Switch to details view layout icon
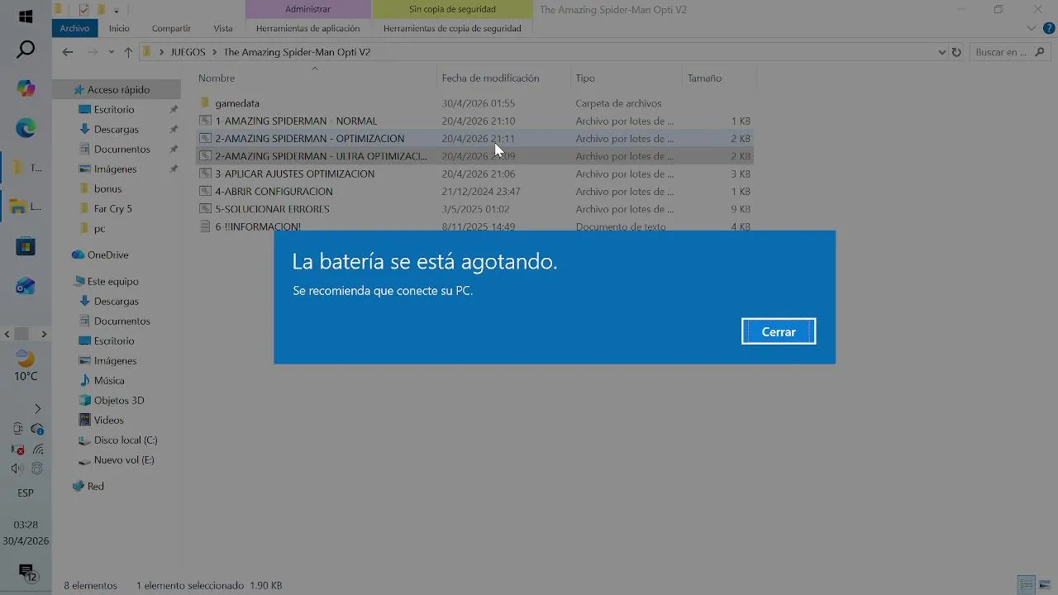Image resolution: width=1058 pixels, height=595 pixels. click(1026, 585)
